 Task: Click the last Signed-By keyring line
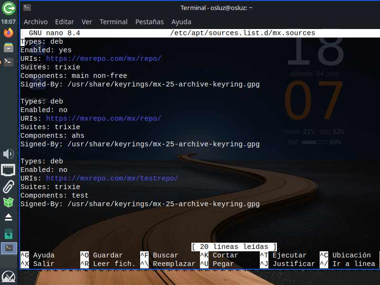pos(140,204)
